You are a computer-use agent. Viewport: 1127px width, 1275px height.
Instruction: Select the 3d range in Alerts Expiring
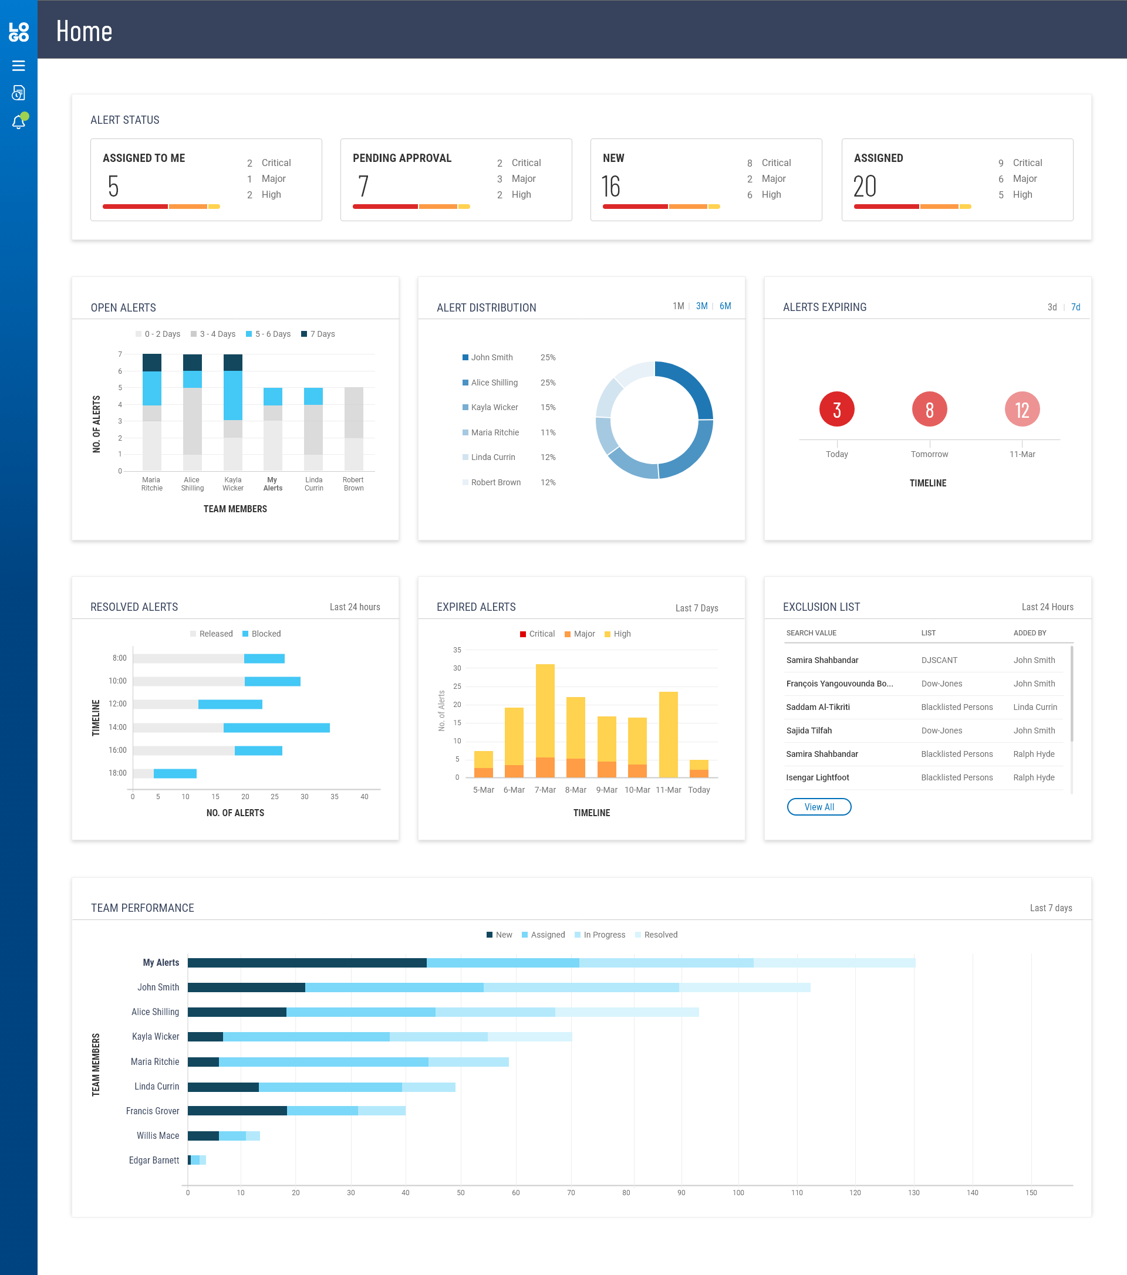click(1052, 307)
